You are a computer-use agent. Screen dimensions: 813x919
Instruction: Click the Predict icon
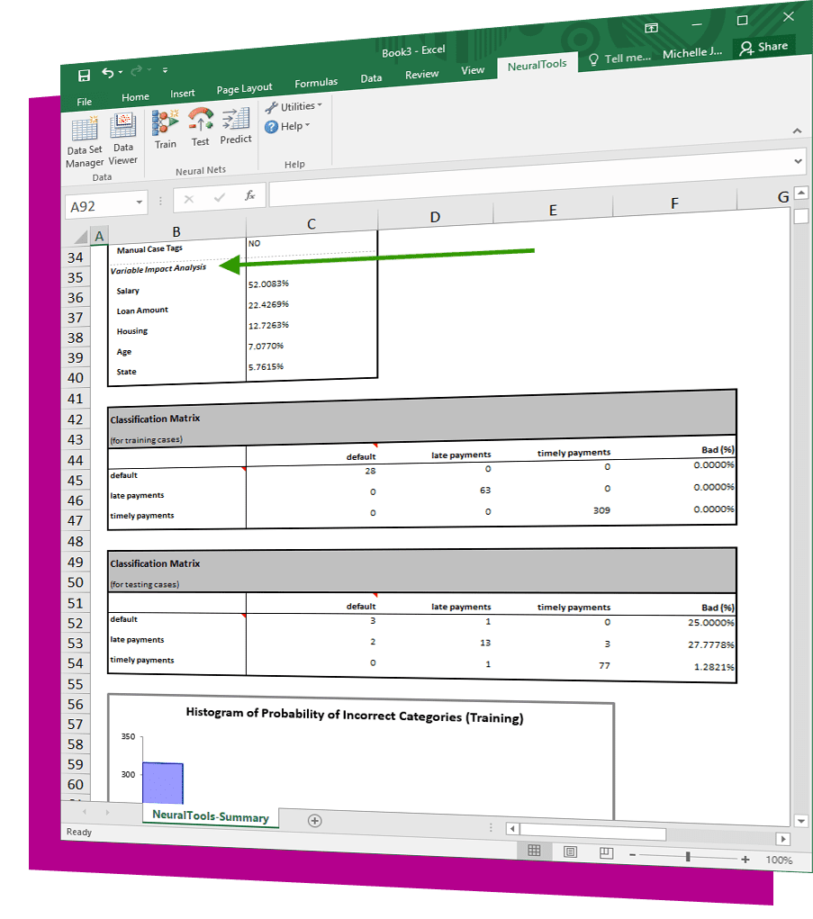click(236, 124)
